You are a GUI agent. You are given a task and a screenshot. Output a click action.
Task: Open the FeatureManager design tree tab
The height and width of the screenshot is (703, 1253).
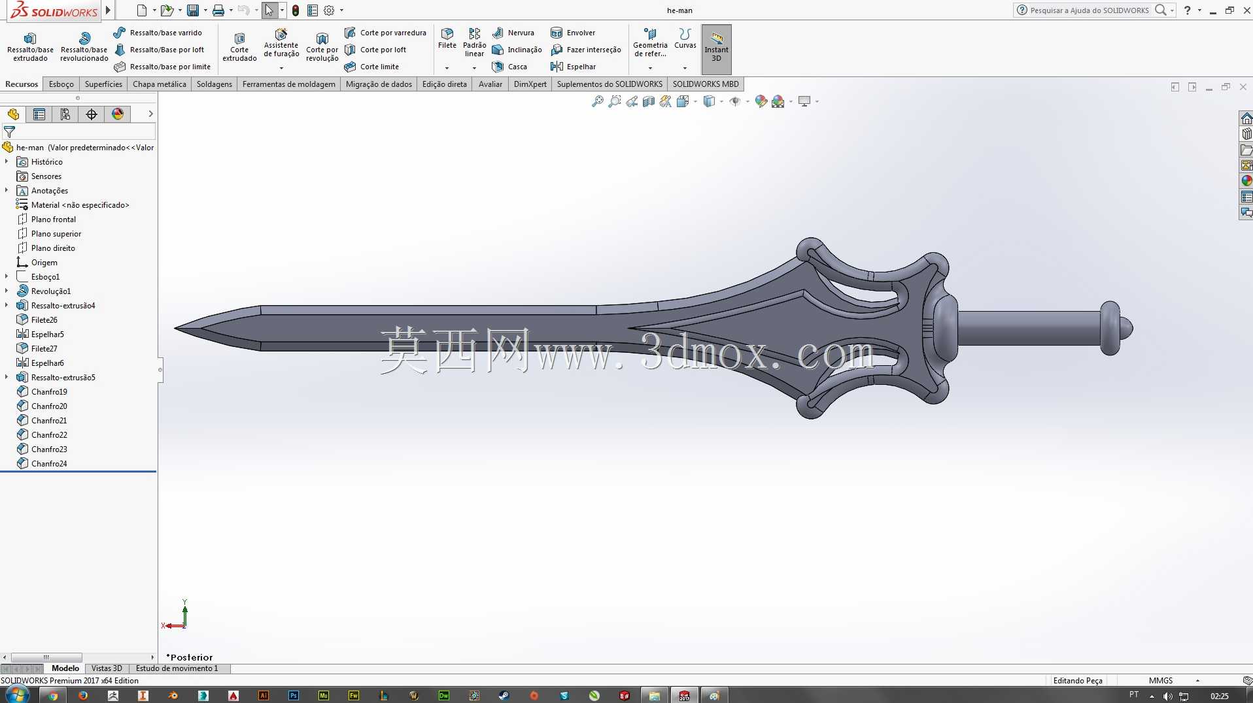click(13, 114)
